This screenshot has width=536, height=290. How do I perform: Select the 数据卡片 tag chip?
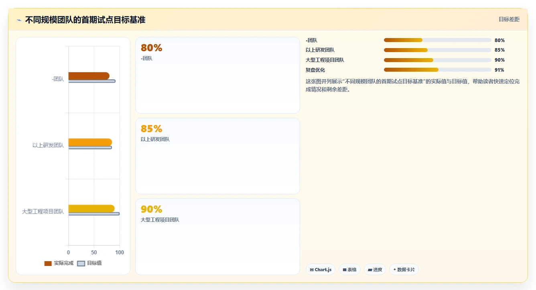(x=404, y=270)
